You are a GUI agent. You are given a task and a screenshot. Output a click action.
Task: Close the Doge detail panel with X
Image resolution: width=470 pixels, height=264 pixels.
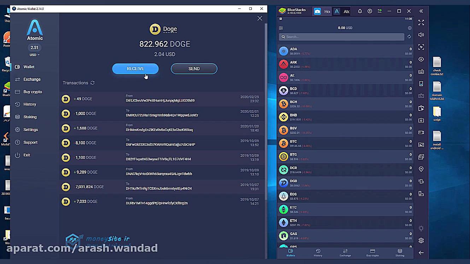(260, 18)
